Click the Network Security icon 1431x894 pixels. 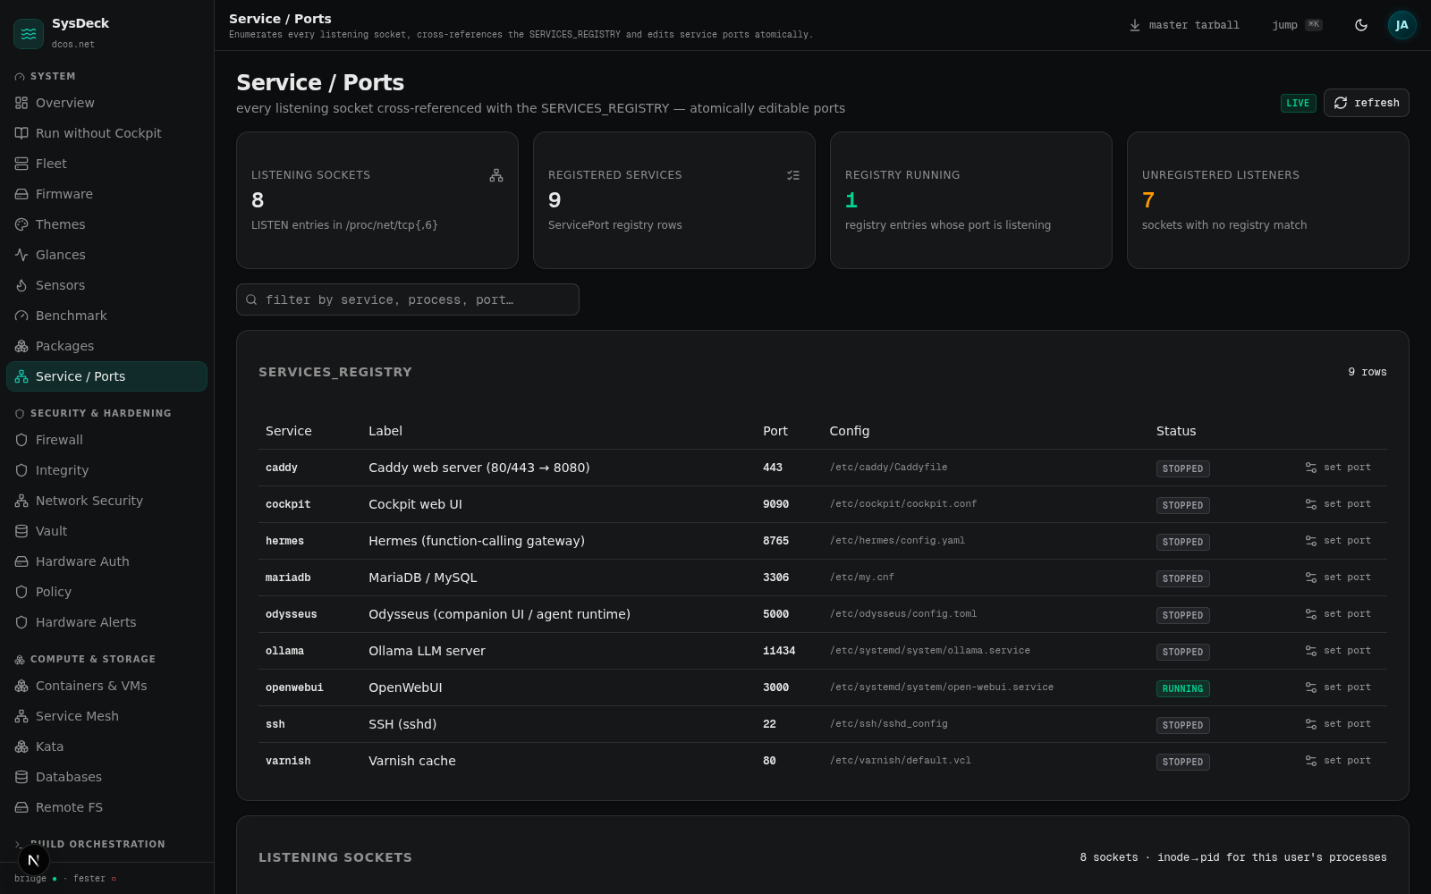point(21,501)
